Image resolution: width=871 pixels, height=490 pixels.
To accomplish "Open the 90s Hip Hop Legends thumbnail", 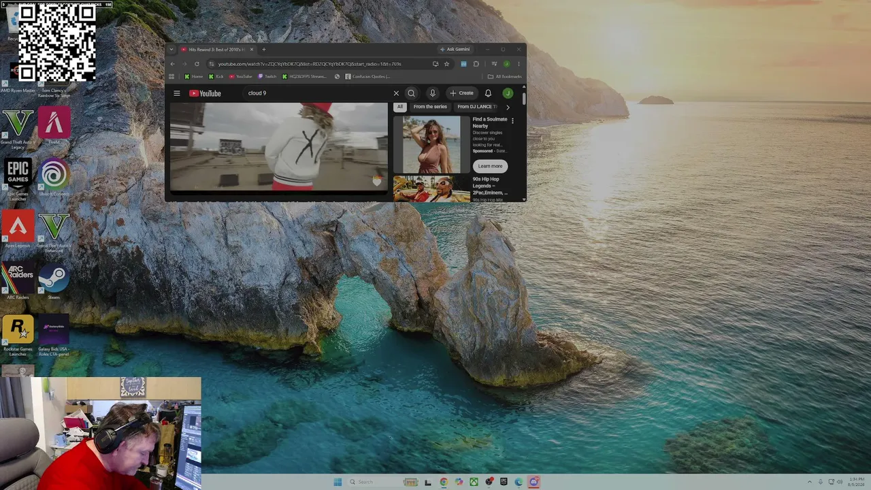I will (431, 189).
